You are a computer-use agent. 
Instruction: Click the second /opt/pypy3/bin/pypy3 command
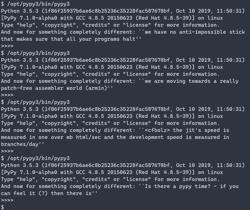[38, 53]
